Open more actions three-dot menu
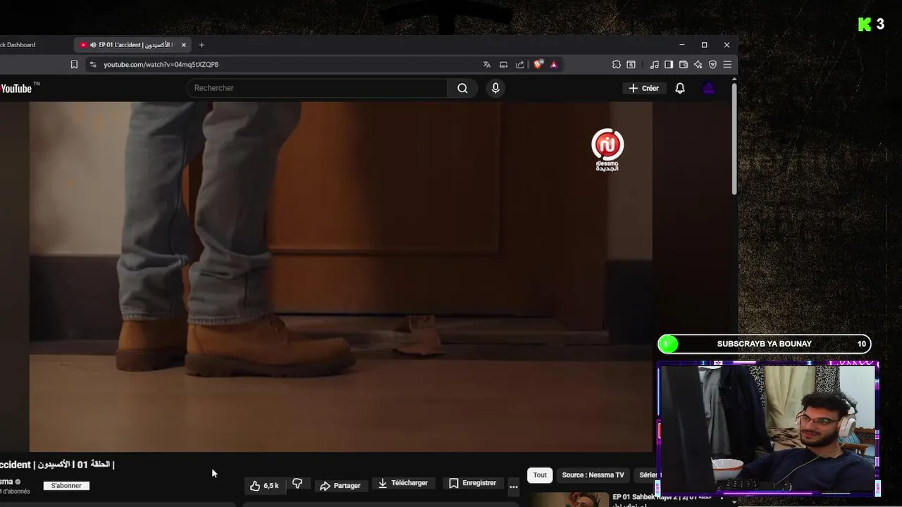 pos(514,487)
